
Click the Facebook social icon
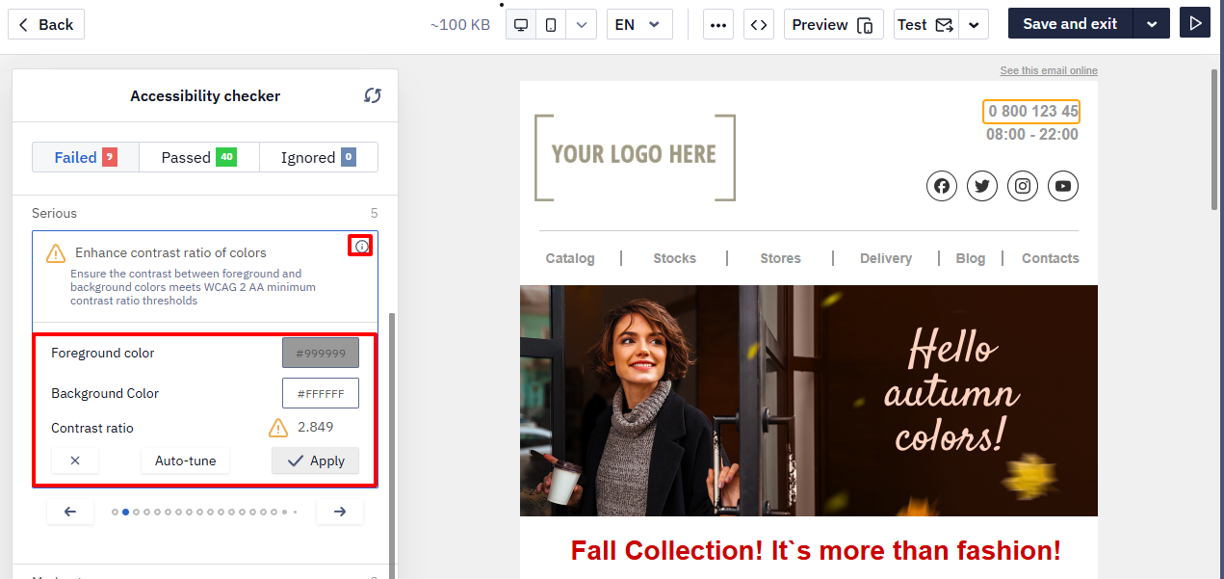942,186
